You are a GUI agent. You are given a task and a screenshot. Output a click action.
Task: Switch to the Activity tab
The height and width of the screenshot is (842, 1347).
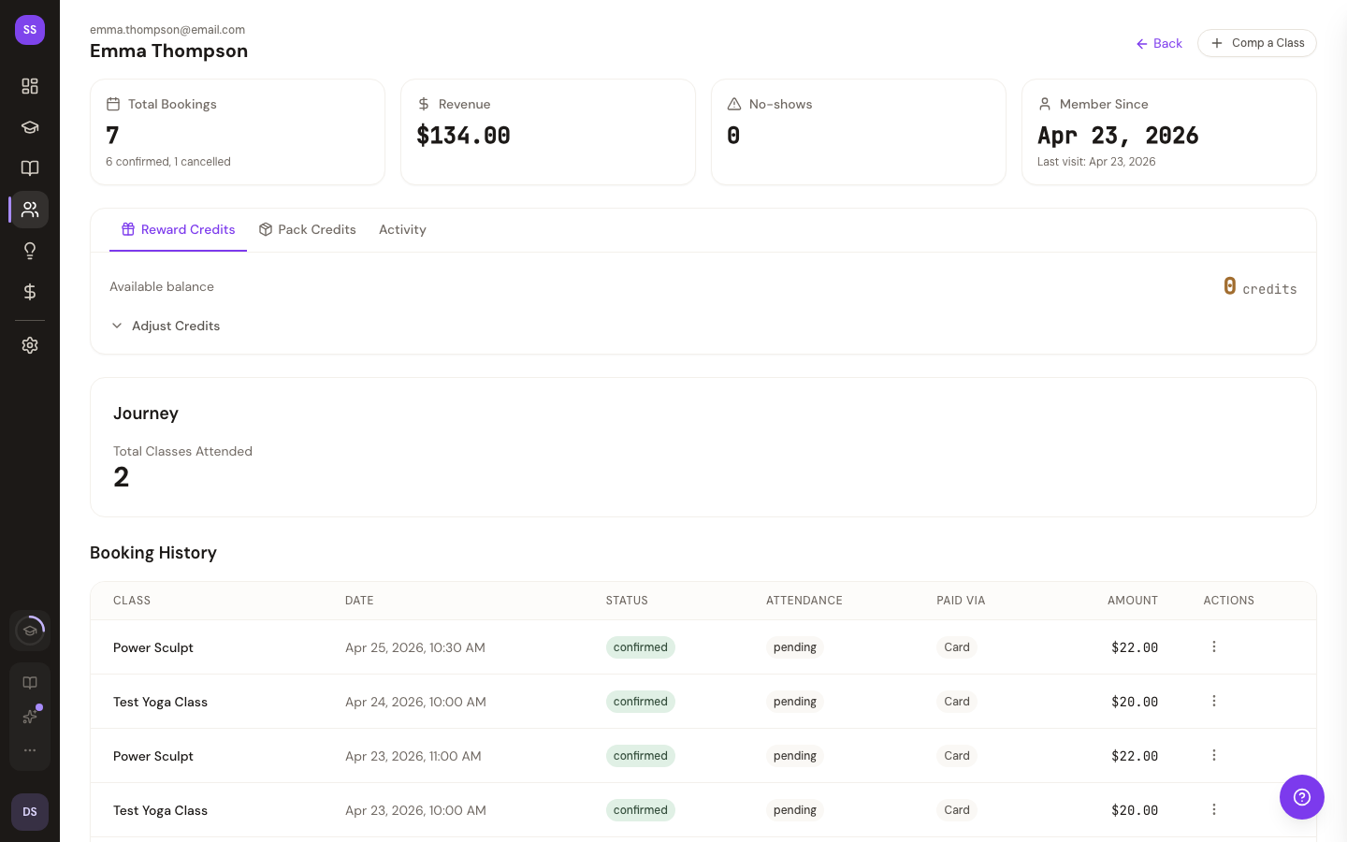tap(402, 230)
